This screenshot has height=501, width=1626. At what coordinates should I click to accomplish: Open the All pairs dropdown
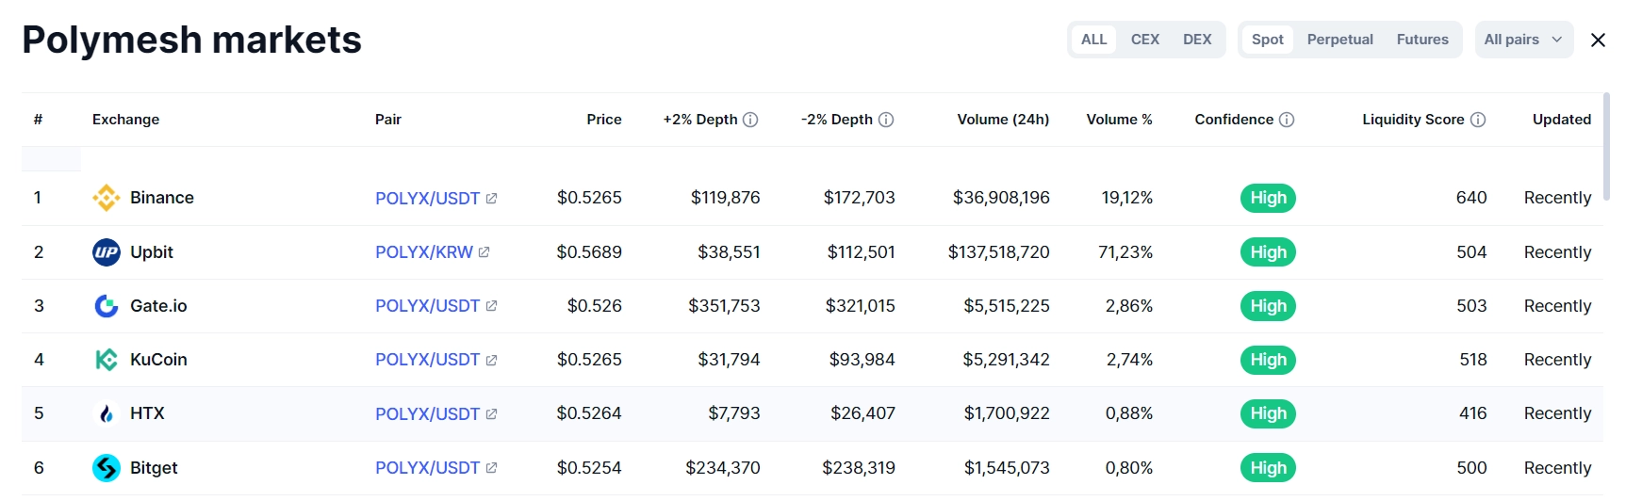(x=1523, y=40)
